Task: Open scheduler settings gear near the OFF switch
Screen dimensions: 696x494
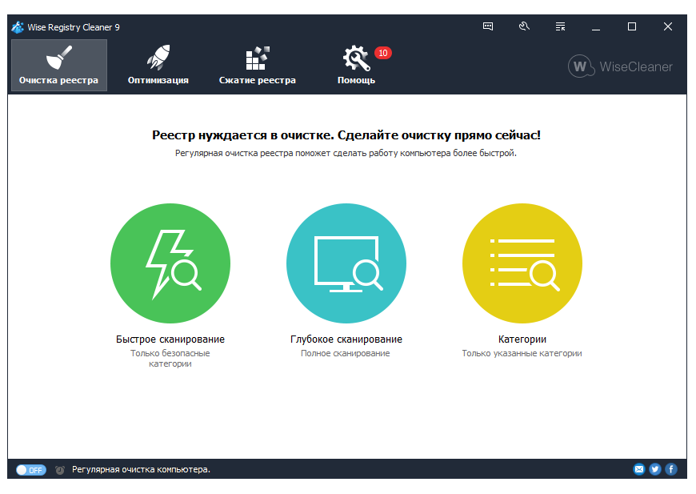Action: pos(59,470)
